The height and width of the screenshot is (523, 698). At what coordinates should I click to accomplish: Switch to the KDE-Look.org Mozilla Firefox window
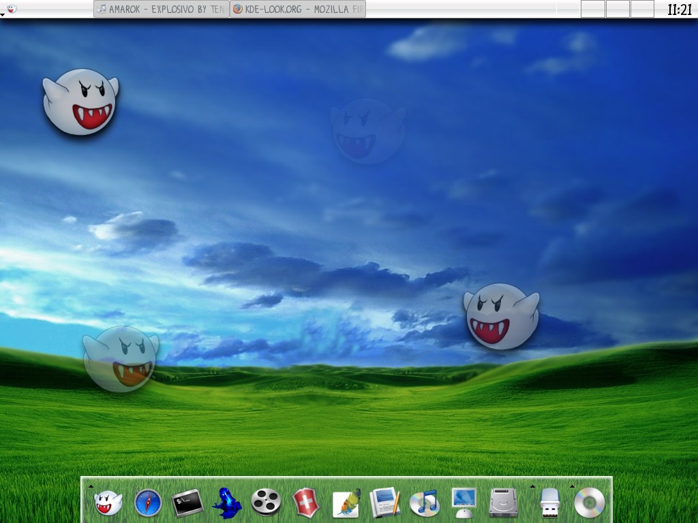tap(298, 9)
